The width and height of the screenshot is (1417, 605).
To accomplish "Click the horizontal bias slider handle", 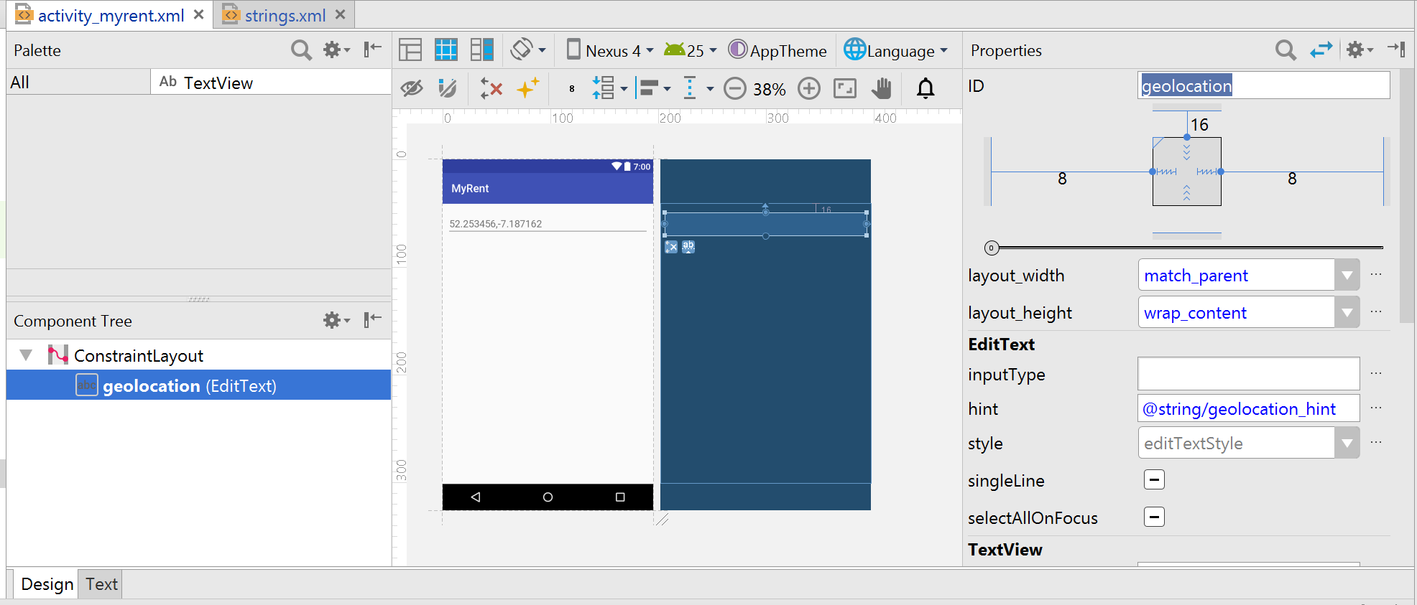I will point(992,248).
